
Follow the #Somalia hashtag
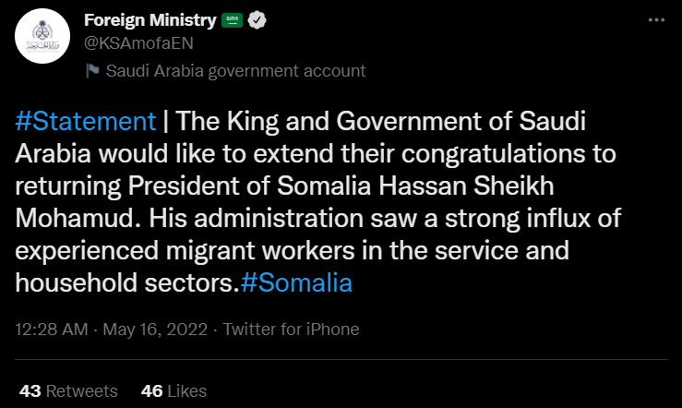coord(296,282)
